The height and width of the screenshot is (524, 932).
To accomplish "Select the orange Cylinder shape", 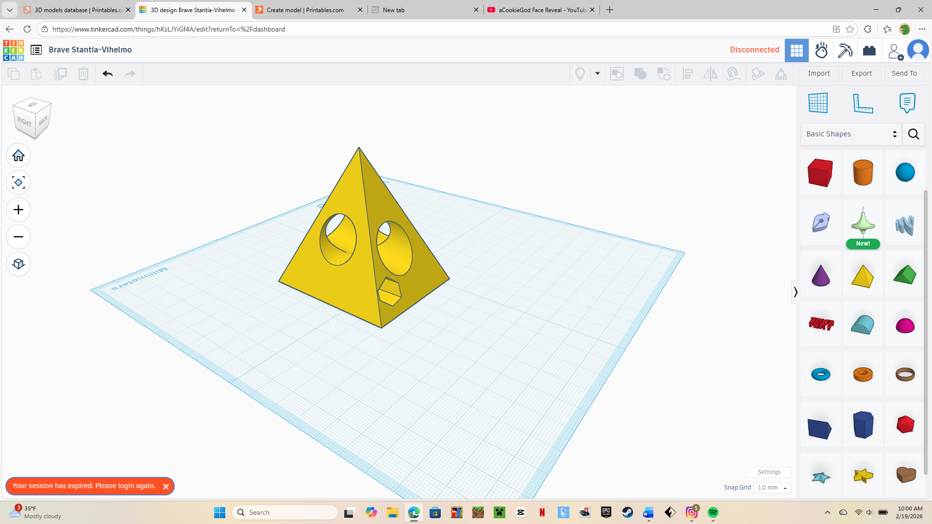I will [863, 172].
